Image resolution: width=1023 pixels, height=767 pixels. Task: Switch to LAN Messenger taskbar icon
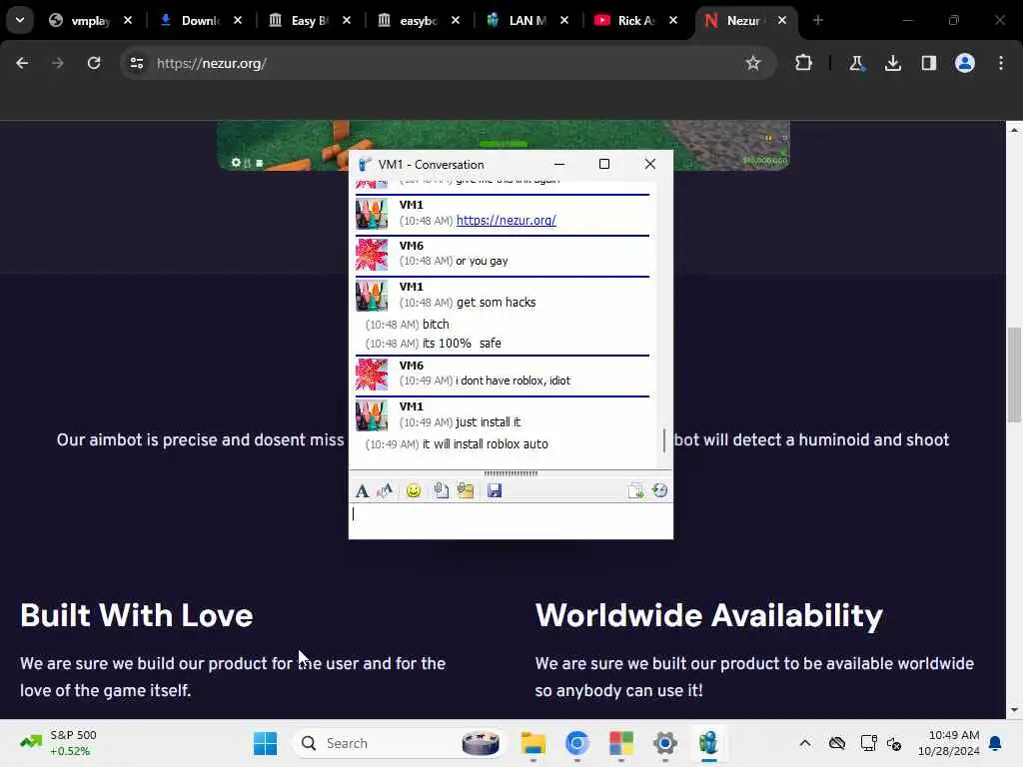(x=708, y=743)
